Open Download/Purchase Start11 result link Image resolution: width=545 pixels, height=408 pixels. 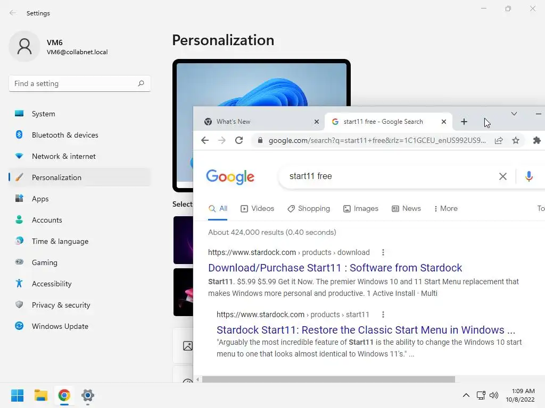coord(335,268)
